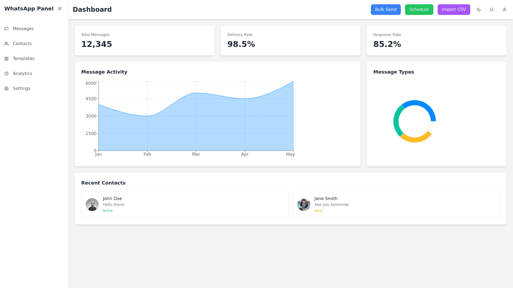Image resolution: width=513 pixels, height=288 pixels.
Task: Click the purple Import CSV button
Action: point(454,10)
